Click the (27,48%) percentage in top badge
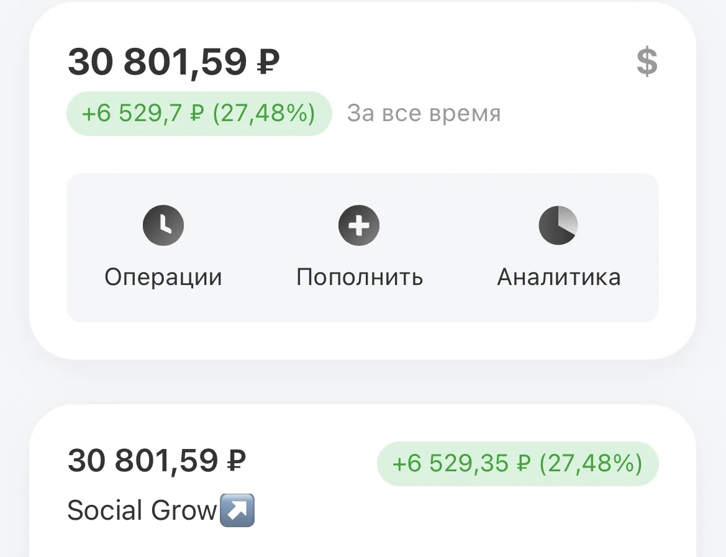The width and height of the screenshot is (726, 557). pyautogui.click(x=263, y=114)
